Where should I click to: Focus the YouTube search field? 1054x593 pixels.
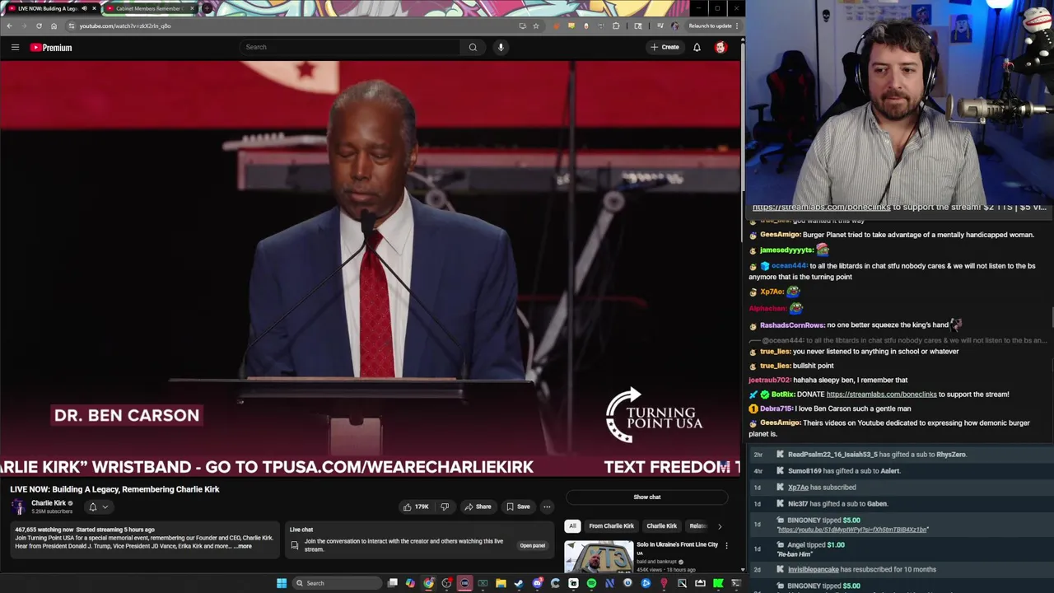pyautogui.click(x=350, y=47)
